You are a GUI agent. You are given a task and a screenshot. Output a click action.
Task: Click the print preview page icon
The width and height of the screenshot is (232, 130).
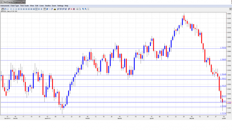[80, 9]
